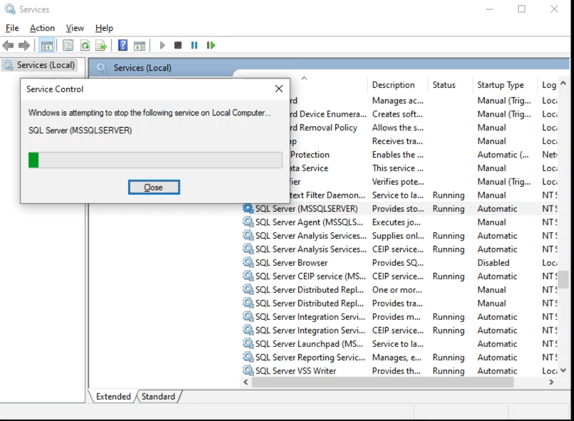This screenshot has height=421, width=574.
Task: Open the Help menu
Action: click(104, 28)
